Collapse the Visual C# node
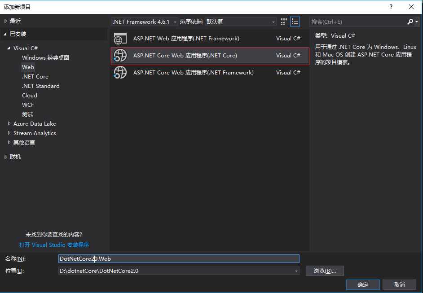Image resolution: width=423 pixels, height=293 pixels. click(9, 48)
